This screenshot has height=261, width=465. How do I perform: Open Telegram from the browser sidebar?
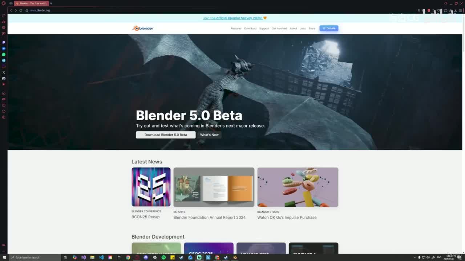[x=4, y=61]
